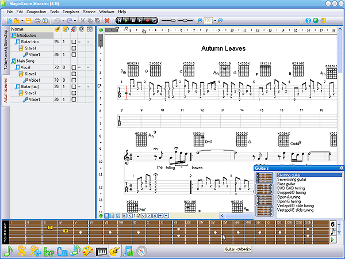Paste from clipboard
345x259 pixels.
(x=97, y=21)
